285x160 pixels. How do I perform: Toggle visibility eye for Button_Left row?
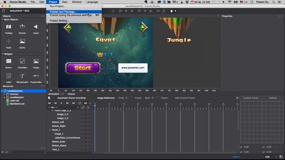(85, 122)
